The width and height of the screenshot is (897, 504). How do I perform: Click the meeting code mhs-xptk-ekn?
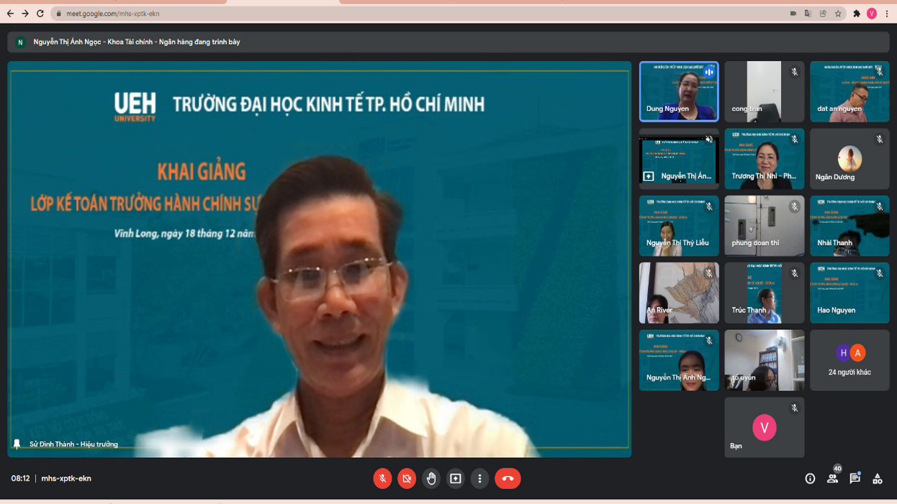[x=66, y=479]
